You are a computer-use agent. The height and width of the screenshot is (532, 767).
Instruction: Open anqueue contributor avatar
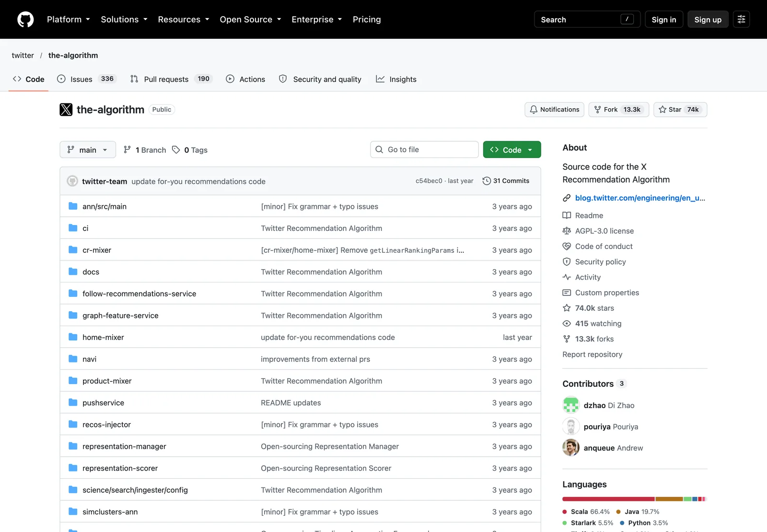pyautogui.click(x=571, y=448)
